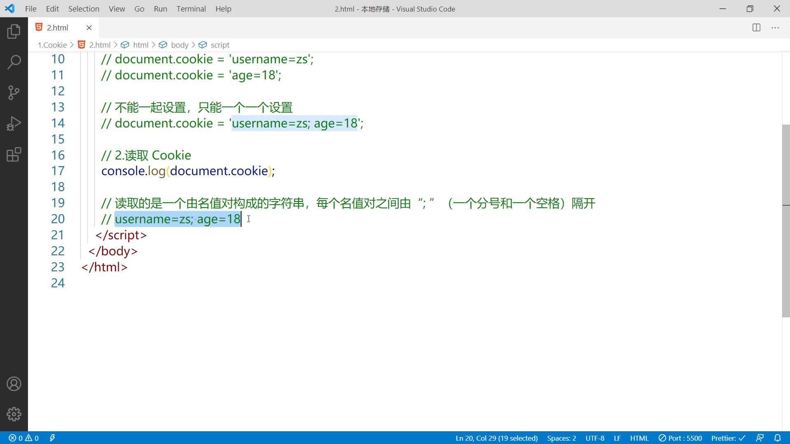This screenshot has height=444, width=790.
Task: Click errors and warnings count in status bar
Action: [x=24, y=438]
